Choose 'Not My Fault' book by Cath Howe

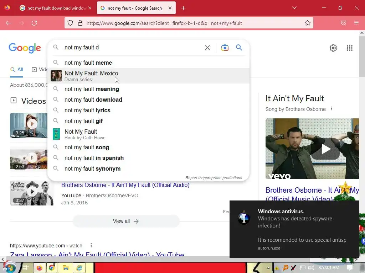[149, 134]
